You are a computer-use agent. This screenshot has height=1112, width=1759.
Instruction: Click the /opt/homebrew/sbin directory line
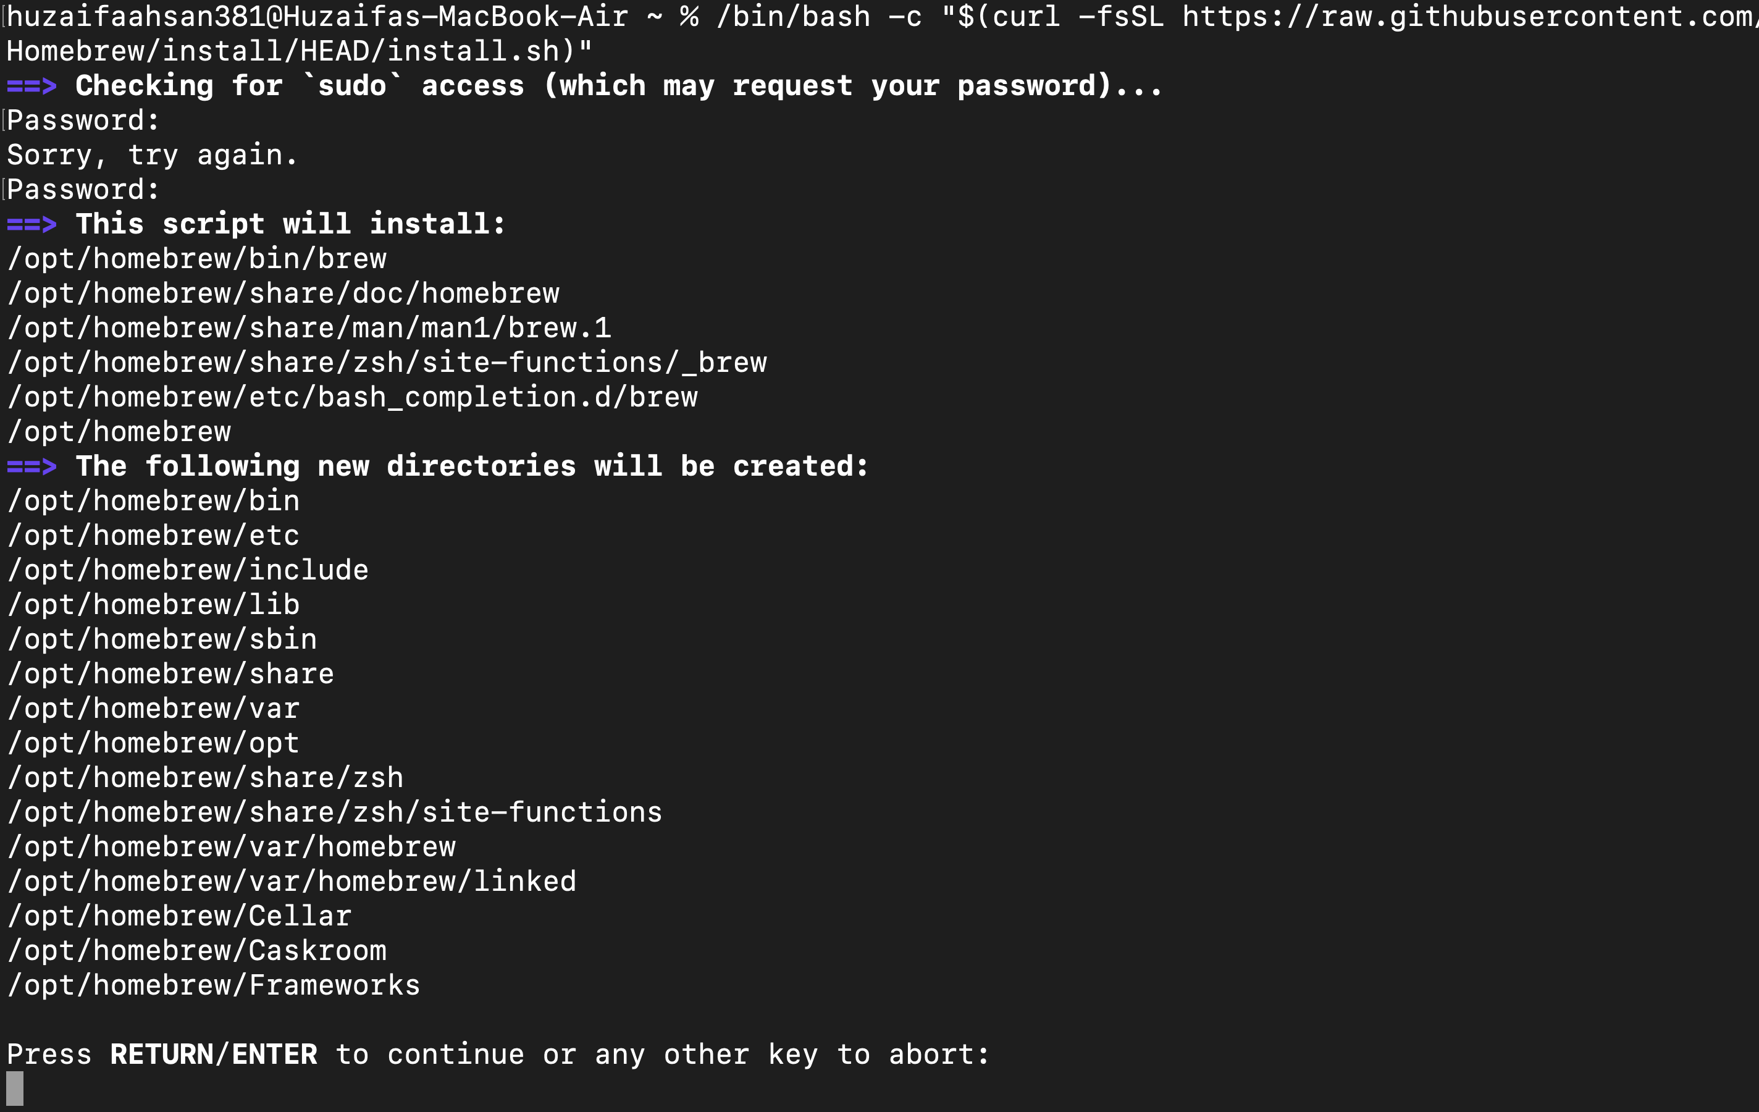162,639
